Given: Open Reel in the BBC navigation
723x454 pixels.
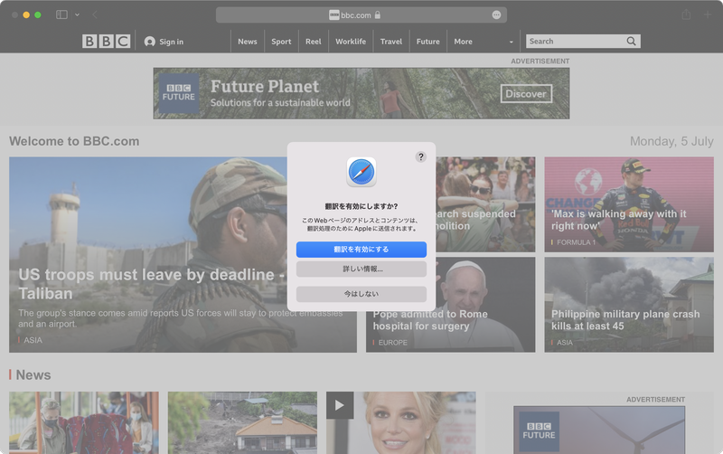Looking at the screenshot, I should pyautogui.click(x=313, y=42).
